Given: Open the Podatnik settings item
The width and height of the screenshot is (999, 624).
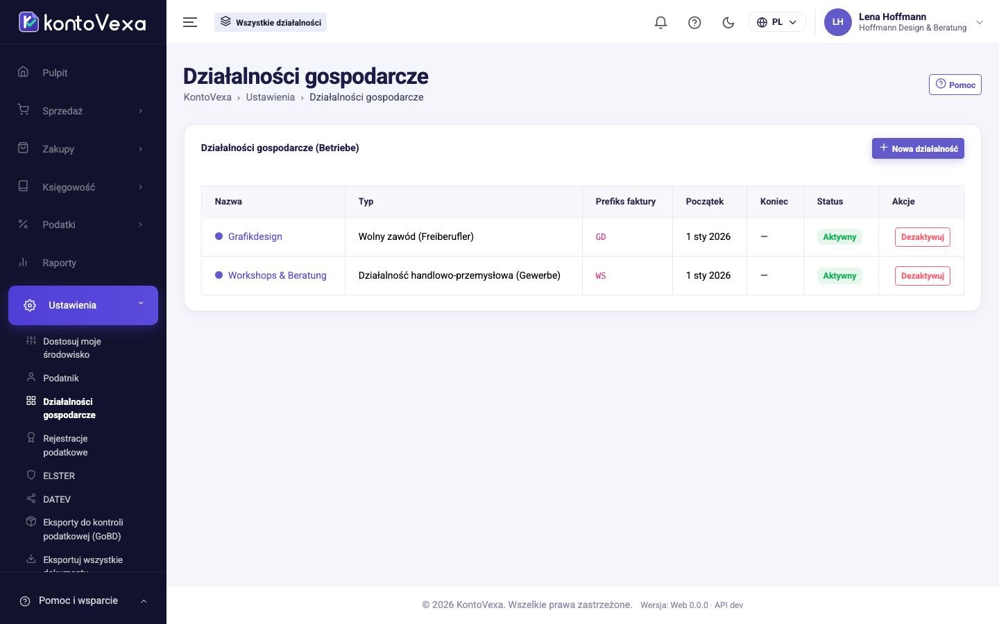Looking at the screenshot, I should pyautogui.click(x=61, y=378).
